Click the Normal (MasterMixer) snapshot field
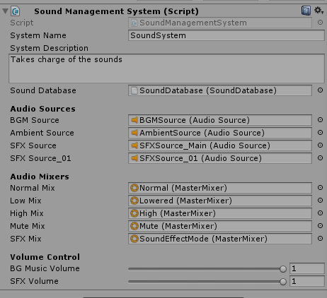The width and height of the screenshot is (327, 298). 220,188
